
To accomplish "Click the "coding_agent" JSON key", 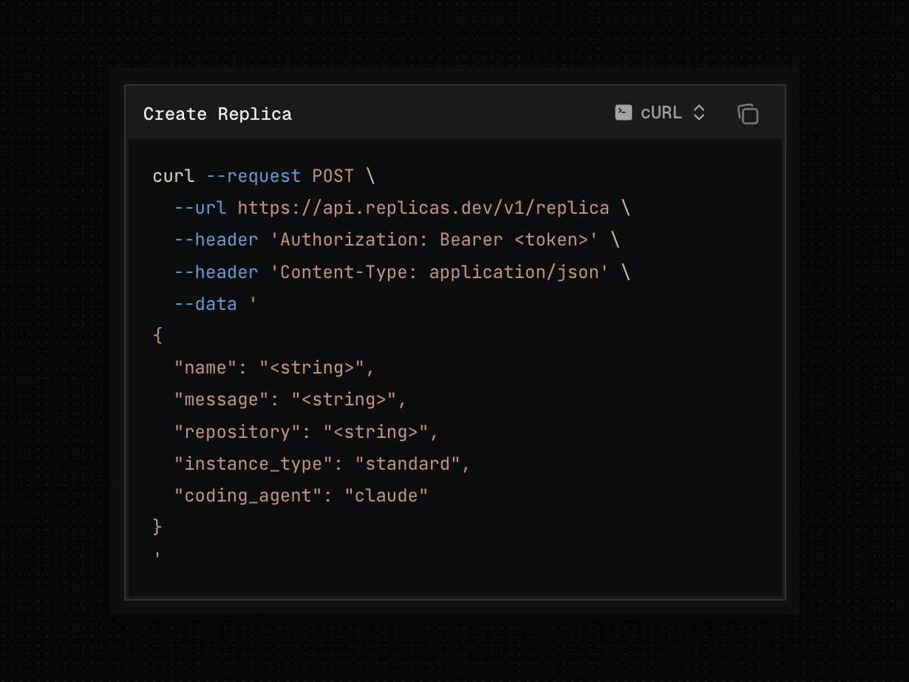I will coord(248,496).
